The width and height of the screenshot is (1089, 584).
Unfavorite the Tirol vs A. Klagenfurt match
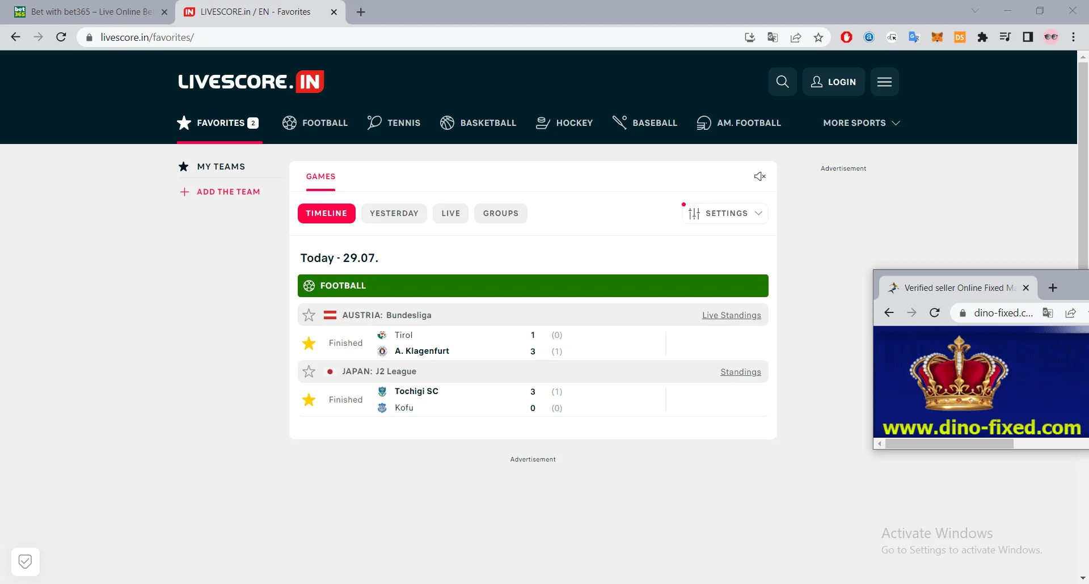pyautogui.click(x=309, y=343)
